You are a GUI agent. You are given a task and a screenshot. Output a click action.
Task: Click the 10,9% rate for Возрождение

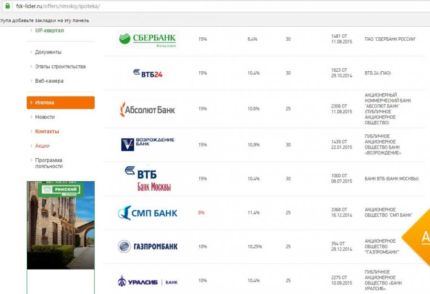pyautogui.click(x=253, y=145)
